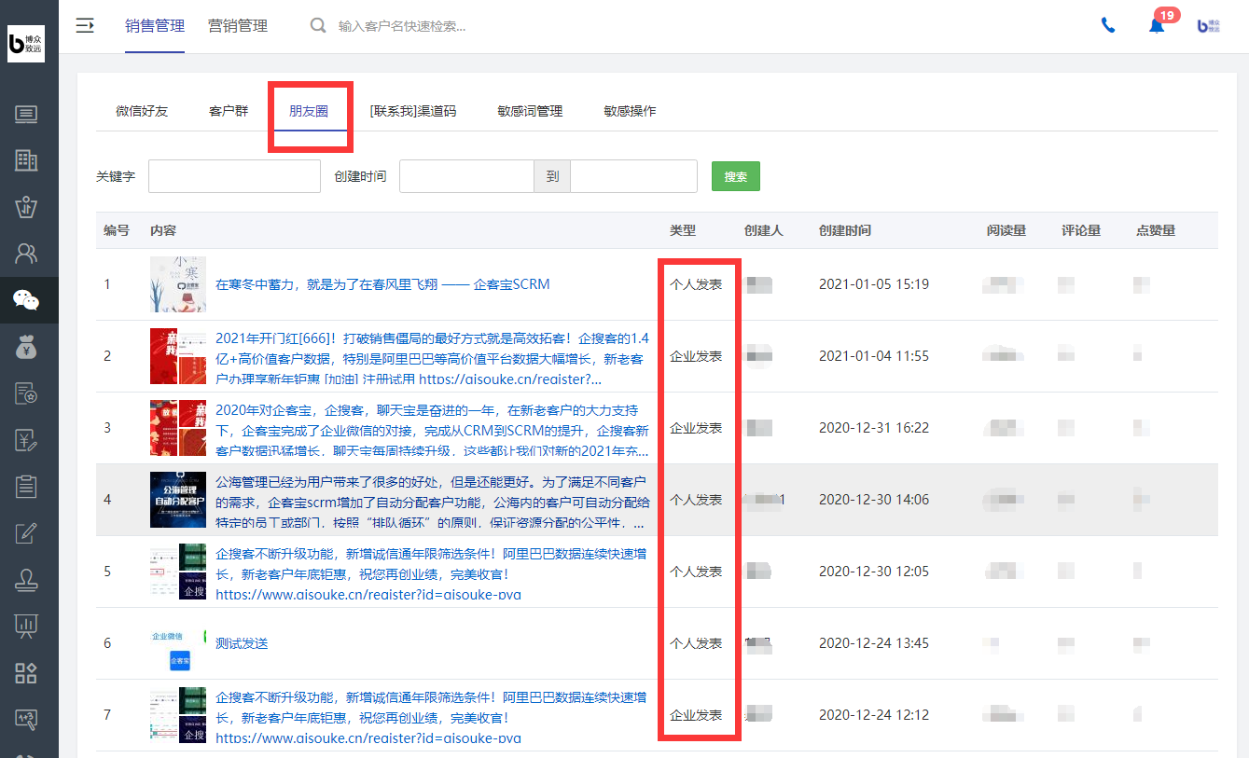Open post link 在寒冬中蓄力 企客宝SCRM

(382, 284)
